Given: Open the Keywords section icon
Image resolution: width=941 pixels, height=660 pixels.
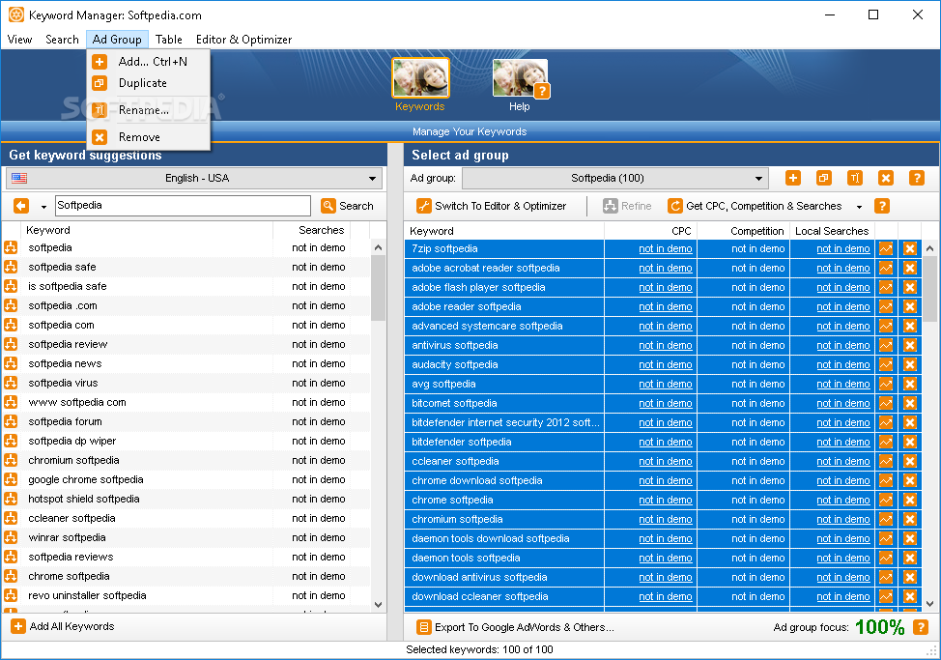Looking at the screenshot, I should (x=420, y=78).
